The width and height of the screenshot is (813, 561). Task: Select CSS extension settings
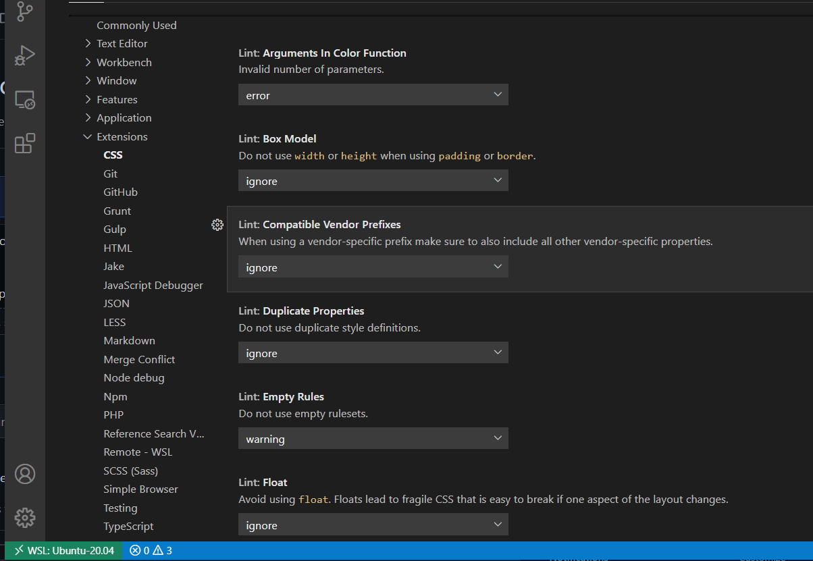113,155
